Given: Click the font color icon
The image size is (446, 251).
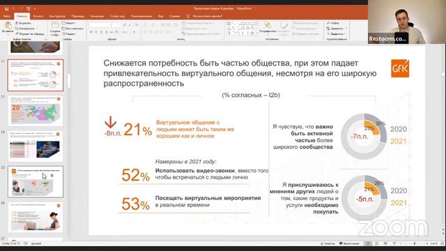Looking at the screenshot, I should pos(134,32).
